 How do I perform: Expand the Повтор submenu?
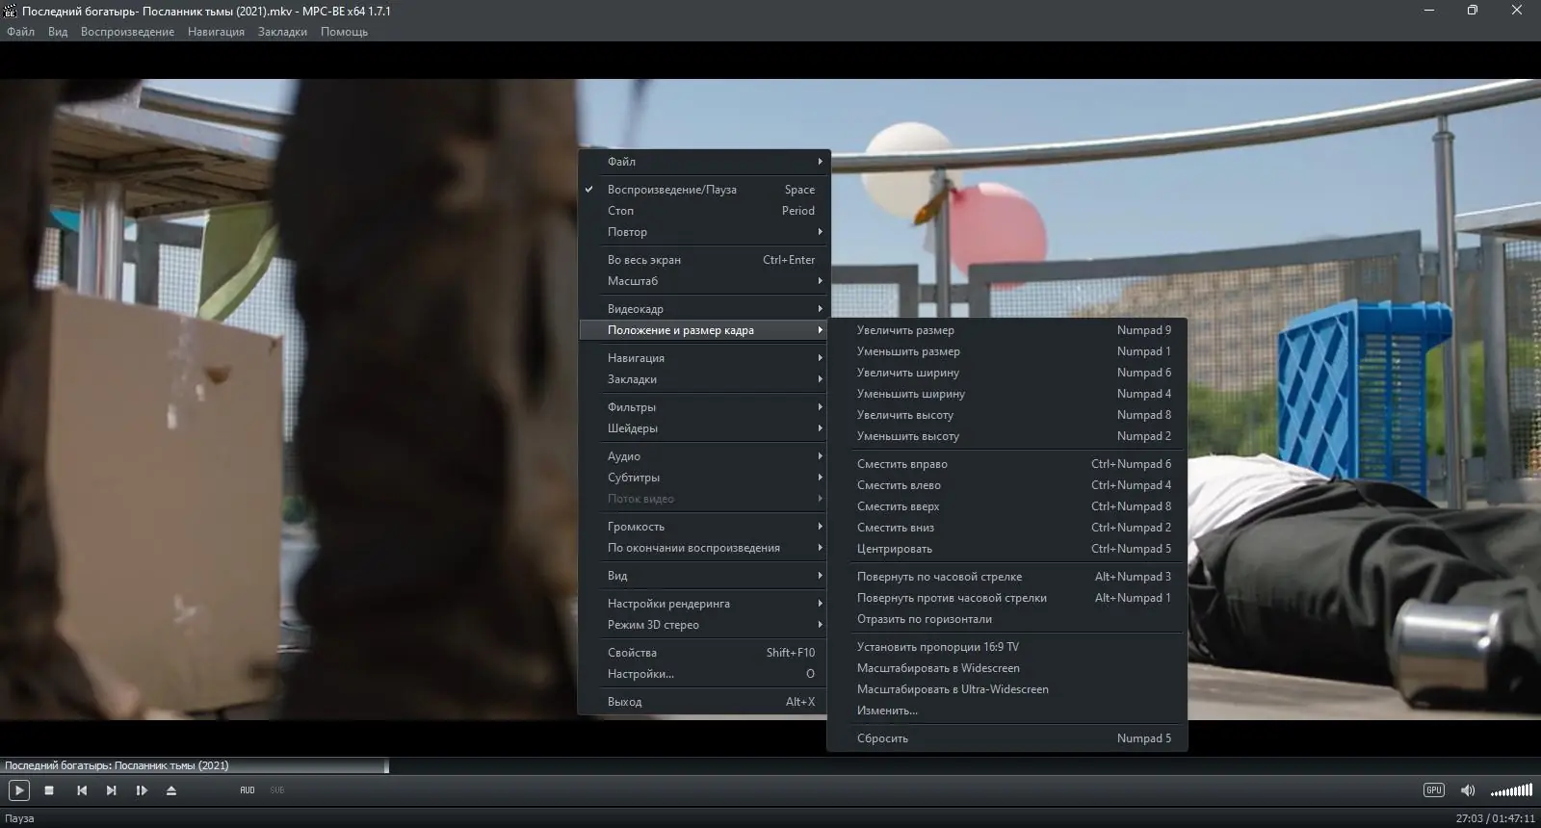tap(703, 232)
